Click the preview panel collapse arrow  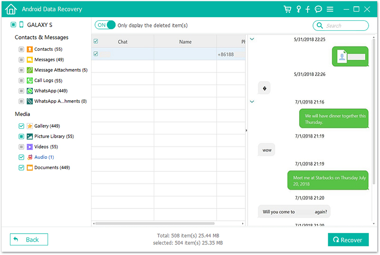click(x=246, y=131)
